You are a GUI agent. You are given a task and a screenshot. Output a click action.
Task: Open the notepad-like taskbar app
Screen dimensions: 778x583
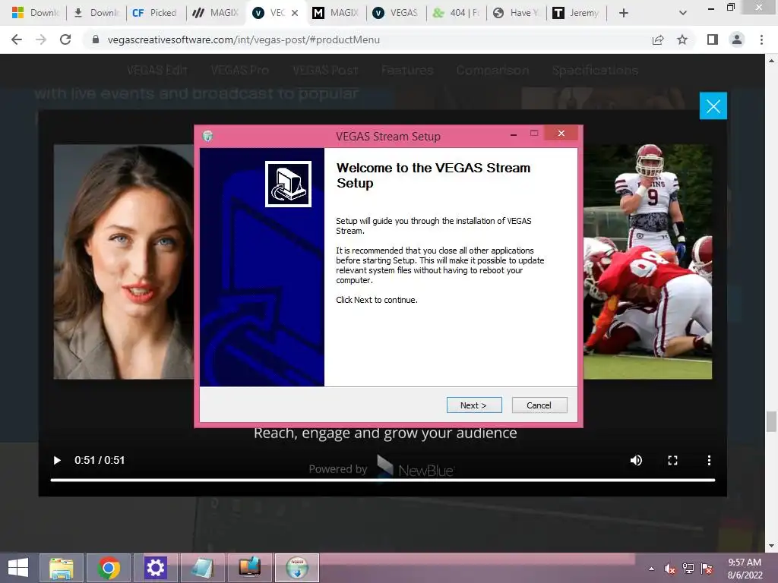click(x=202, y=568)
